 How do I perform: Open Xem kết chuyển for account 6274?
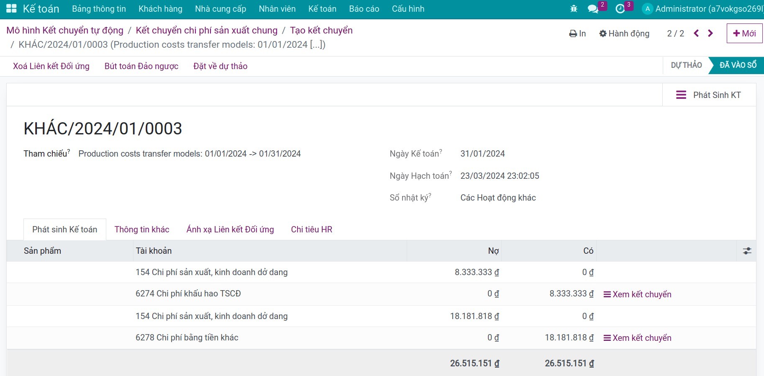tap(637, 294)
